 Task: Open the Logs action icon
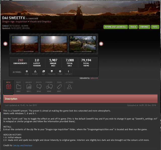27,72
